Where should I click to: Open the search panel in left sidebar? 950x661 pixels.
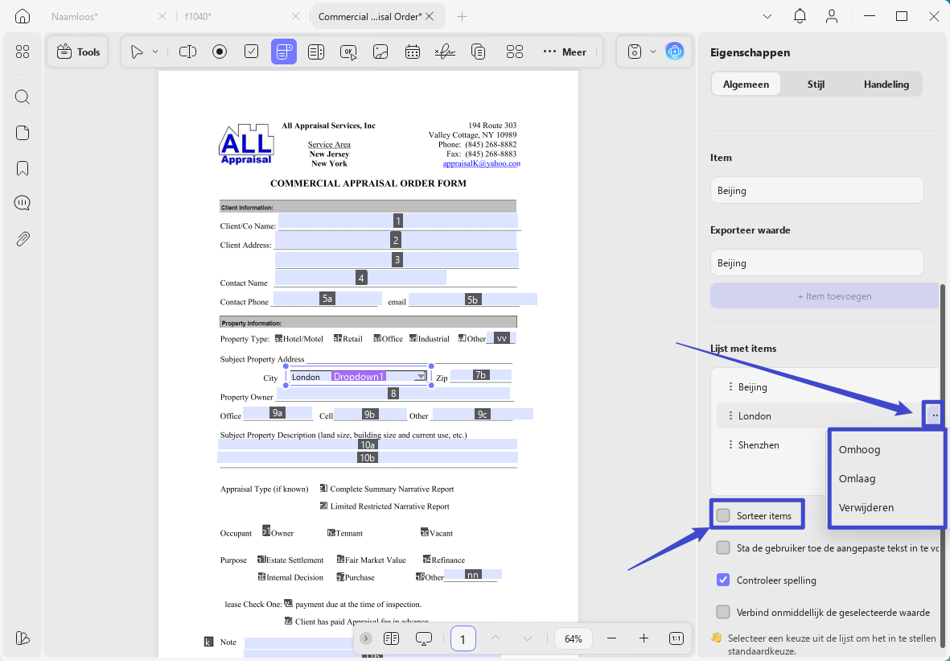tap(23, 97)
